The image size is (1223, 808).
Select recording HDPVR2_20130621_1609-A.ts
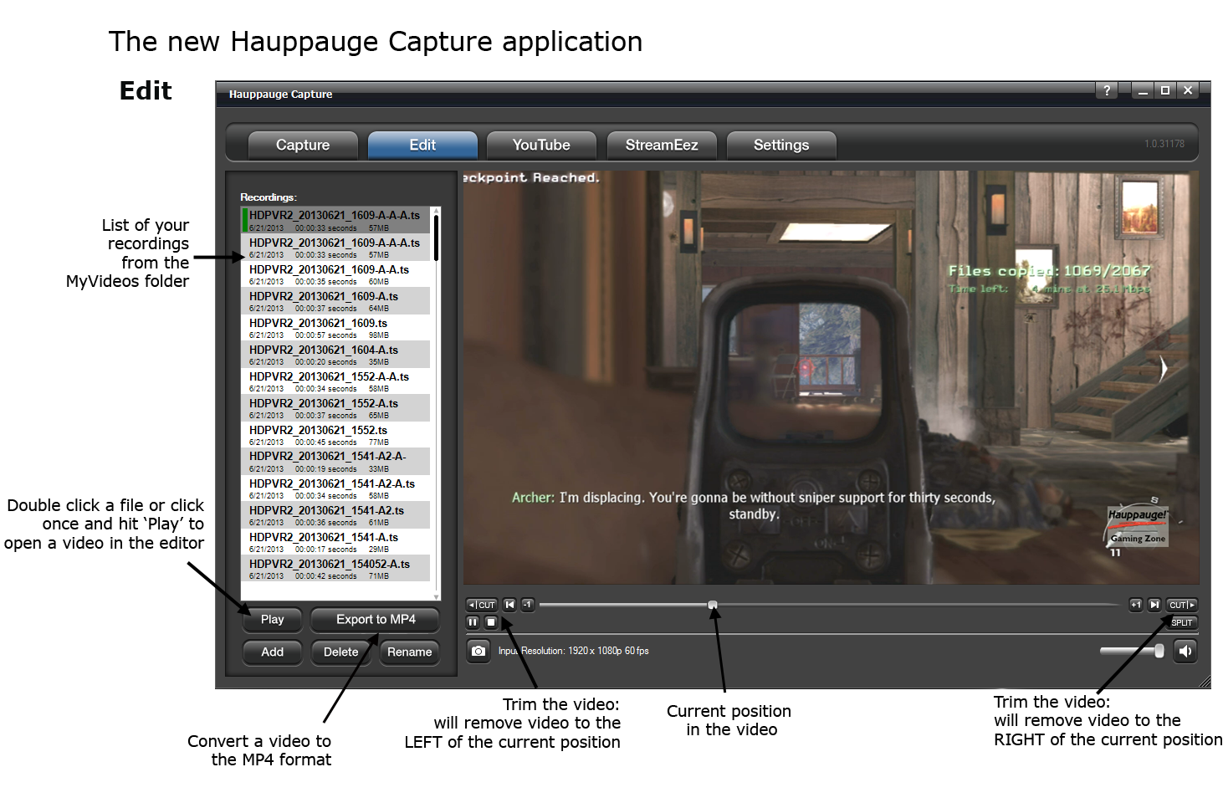(x=335, y=300)
